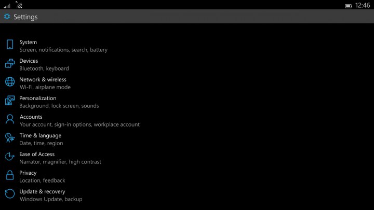The height and width of the screenshot is (210, 374).
Task: Click the 12:46 clock in status bar
Action: click(363, 5)
